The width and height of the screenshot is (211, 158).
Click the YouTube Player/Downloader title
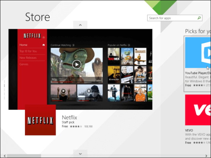point(198,73)
